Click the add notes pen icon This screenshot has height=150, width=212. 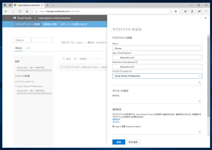[192, 11]
